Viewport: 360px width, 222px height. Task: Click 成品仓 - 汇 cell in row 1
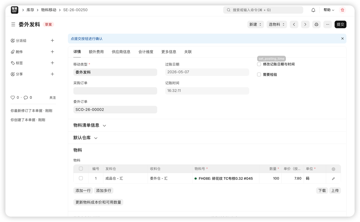[x=125, y=178]
